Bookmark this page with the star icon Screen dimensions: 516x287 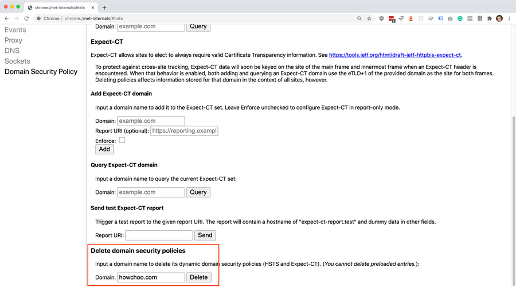369,18
